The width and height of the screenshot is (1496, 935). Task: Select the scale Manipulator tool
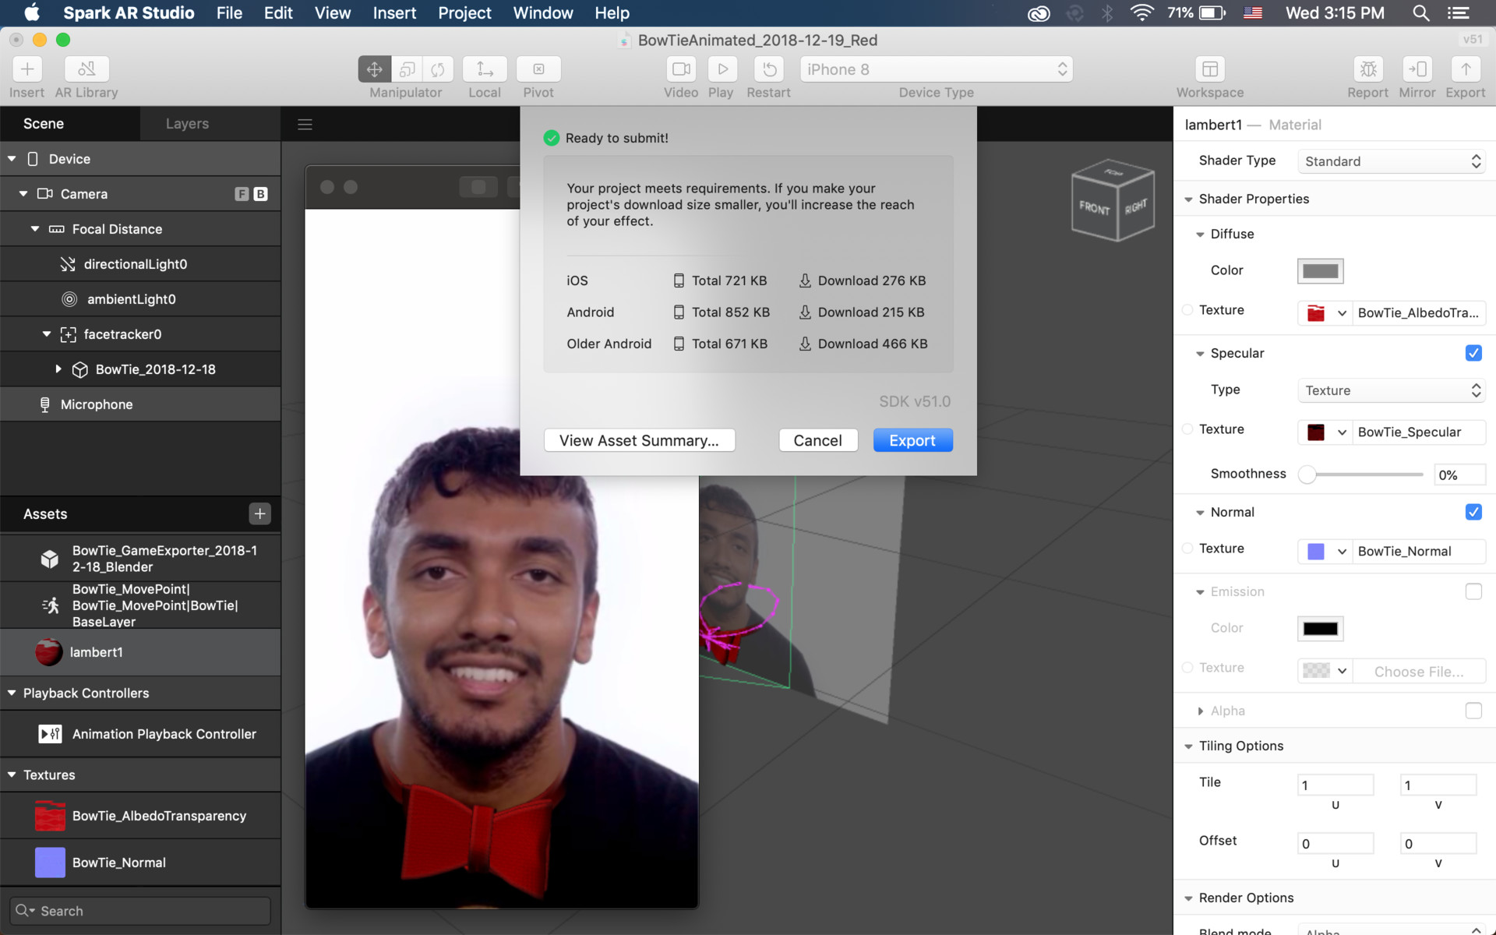(407, 69)
